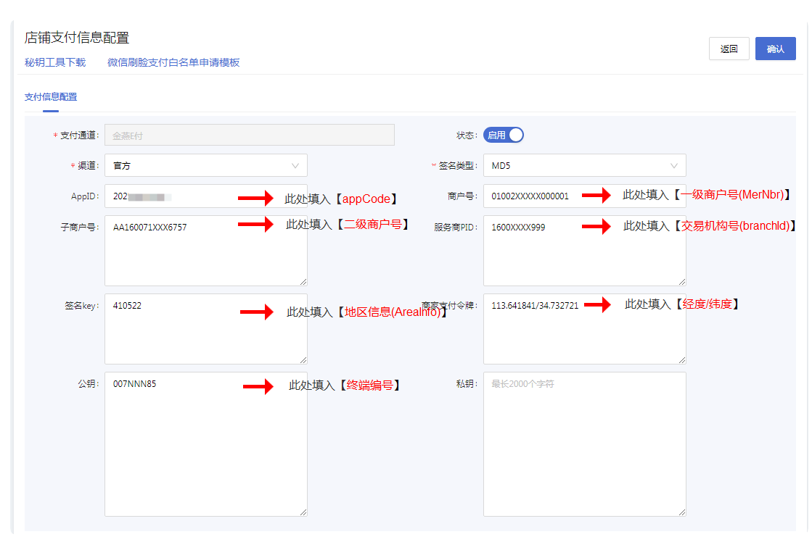Viewport: 812px width, 550px height.
Task: Click the empty 私钥 text area
Action: tap(584, 443)
